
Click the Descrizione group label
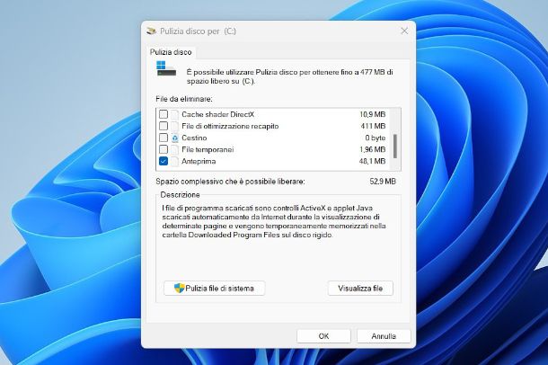[180, 195]
